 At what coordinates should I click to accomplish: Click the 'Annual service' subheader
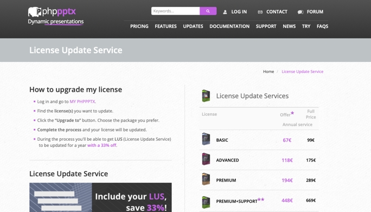point(297,124)
